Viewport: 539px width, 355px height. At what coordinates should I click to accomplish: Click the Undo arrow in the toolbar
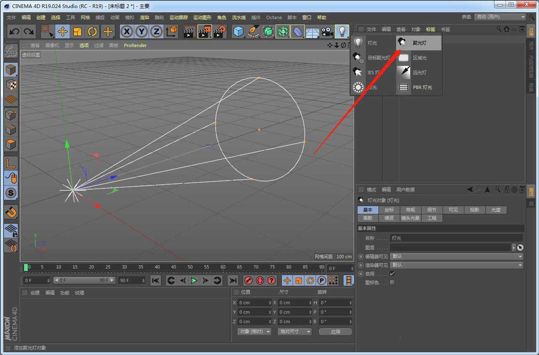[x=14, y=31]
